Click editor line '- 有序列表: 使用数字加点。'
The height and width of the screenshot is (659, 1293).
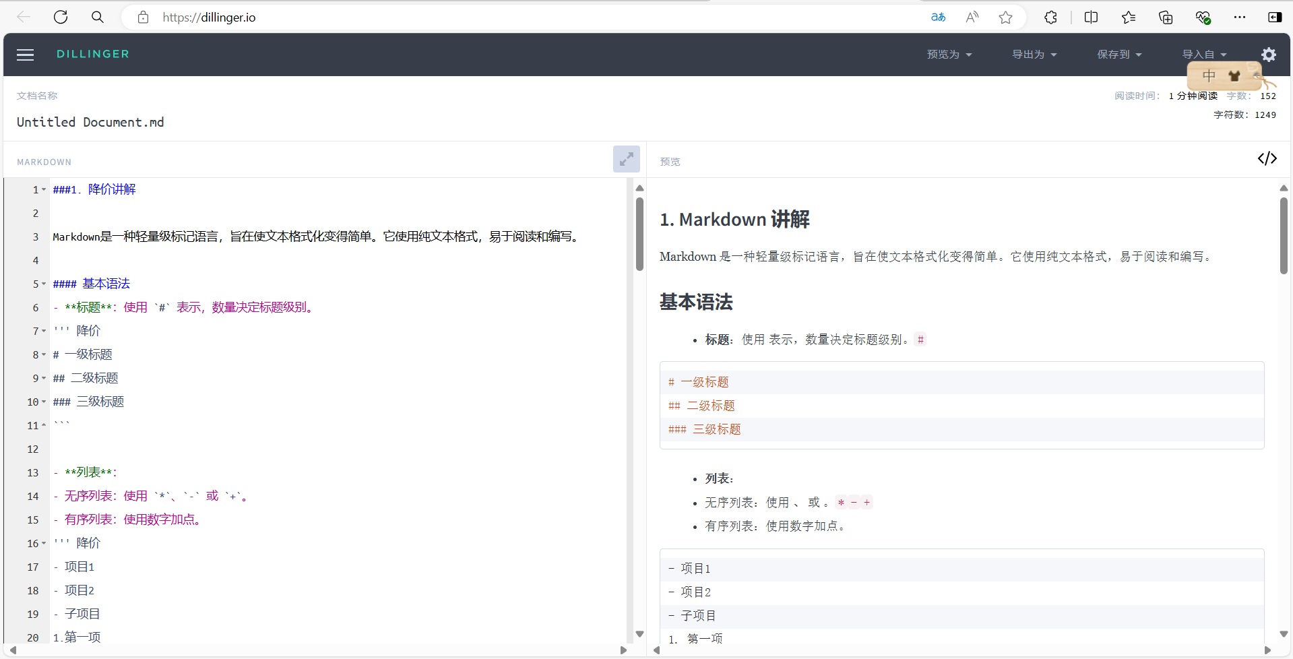pos(127,520)
